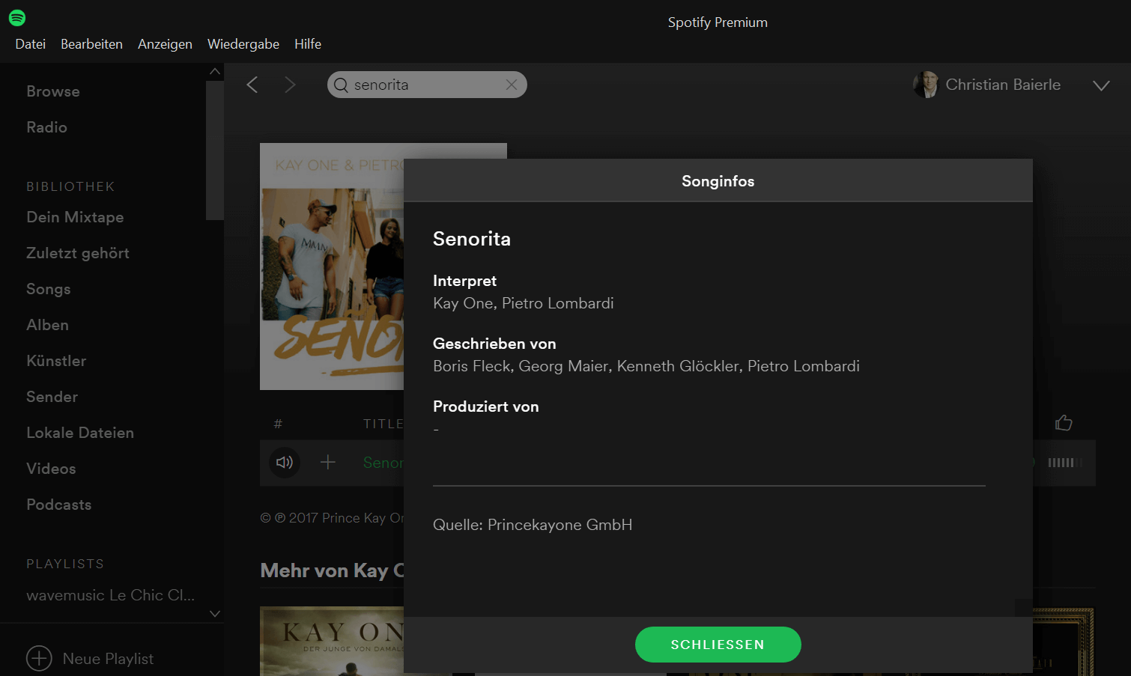
Task: Click the 2017 Prince Kay copyright text
Action: click(332, 518)
